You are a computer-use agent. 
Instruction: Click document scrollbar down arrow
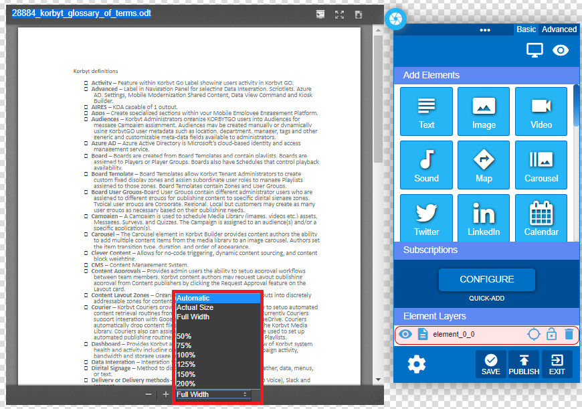[x=378, y=380]
